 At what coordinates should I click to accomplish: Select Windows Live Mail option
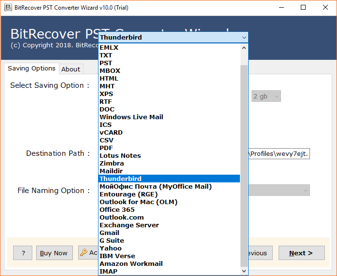coord(169,117)
